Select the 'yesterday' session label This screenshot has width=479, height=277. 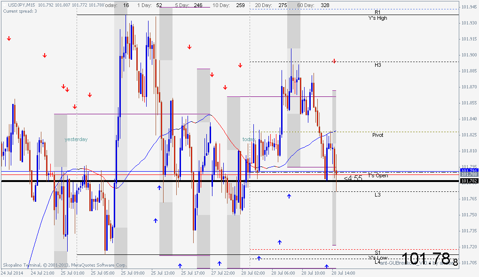76,140
